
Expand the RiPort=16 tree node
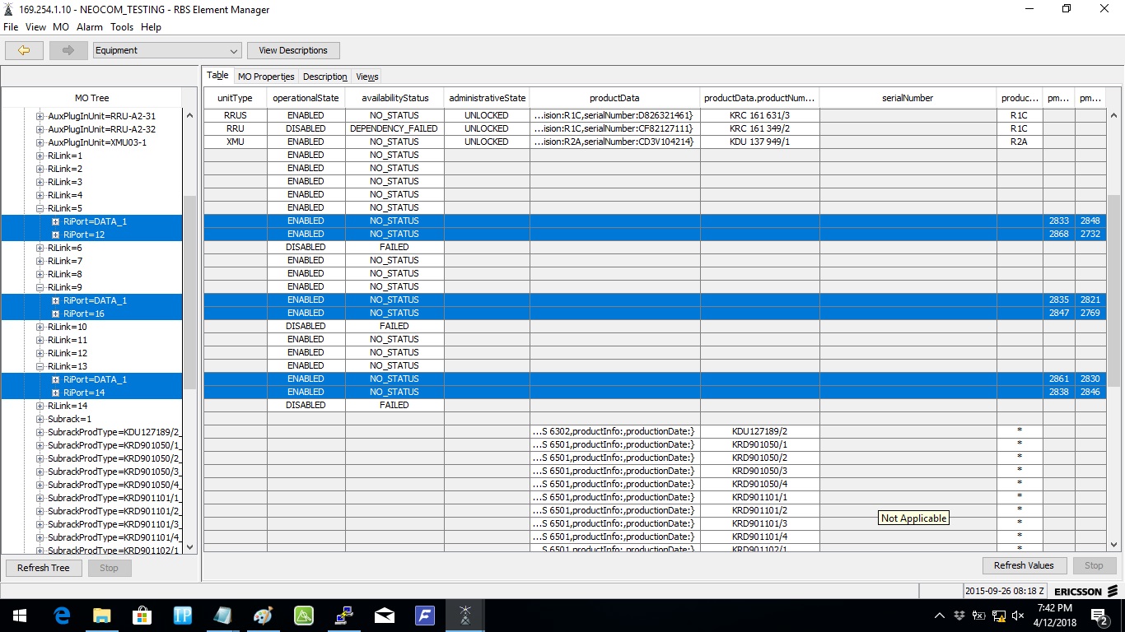click(x=55, y=314)
